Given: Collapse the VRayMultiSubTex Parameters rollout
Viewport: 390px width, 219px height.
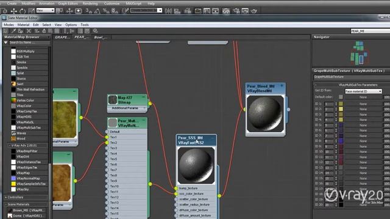Looking at the screenshot, I should pyautogui.click(x=316, y=85).
